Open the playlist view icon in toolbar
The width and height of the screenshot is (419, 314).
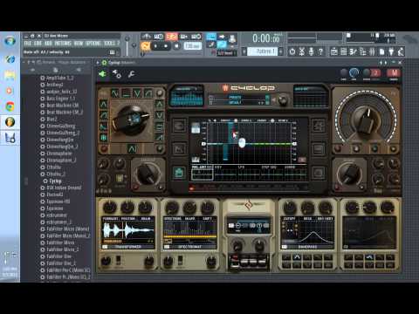point(334,51)
